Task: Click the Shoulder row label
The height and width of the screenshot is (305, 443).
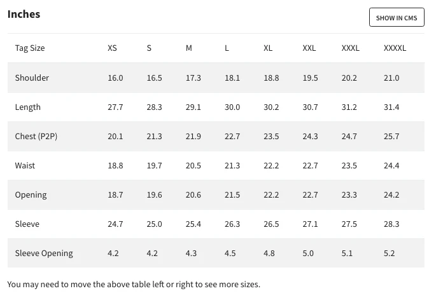Action: point(32,78)
